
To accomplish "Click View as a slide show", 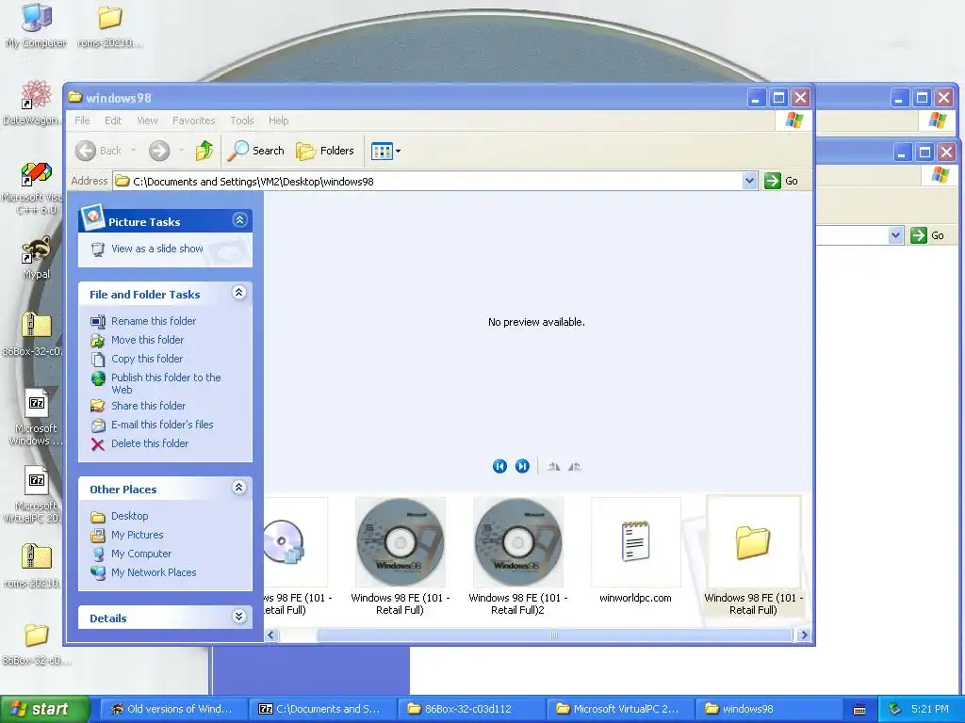I will click(157, 249).
